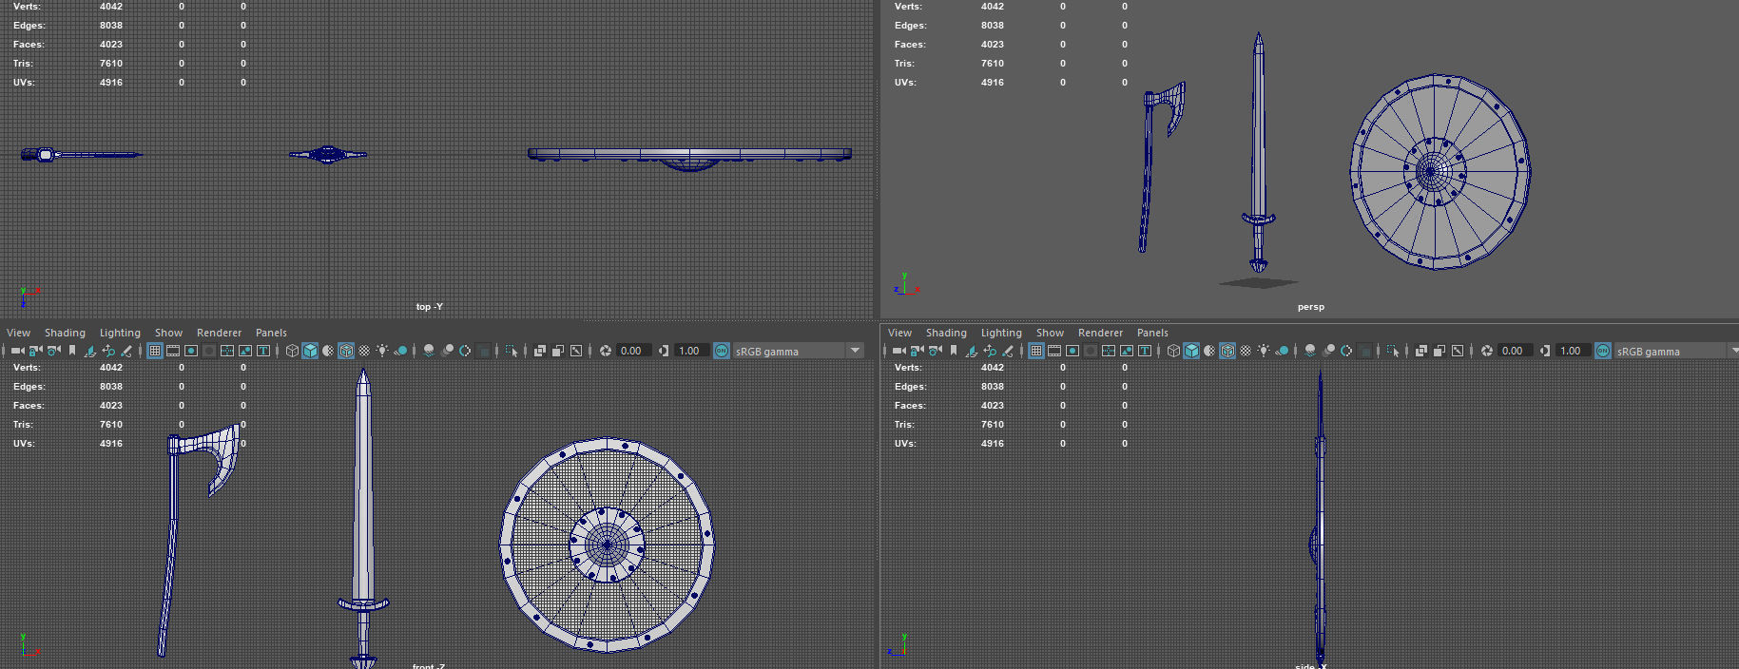The image size is (1739, 669).
Task: Select Grease Pencil icon in front panel toolbar
Action: (x=126, y=351)
